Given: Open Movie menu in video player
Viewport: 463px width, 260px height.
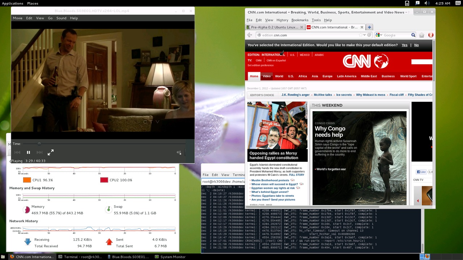Looking at the screenshot, I should (17, 18).
